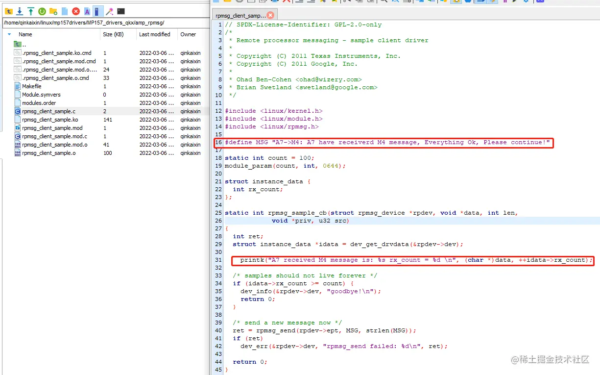Click the remote path field showing amp_rpmsg
Image resolution: width=600 pixels, height=375 pixels.
coord(105,23)
